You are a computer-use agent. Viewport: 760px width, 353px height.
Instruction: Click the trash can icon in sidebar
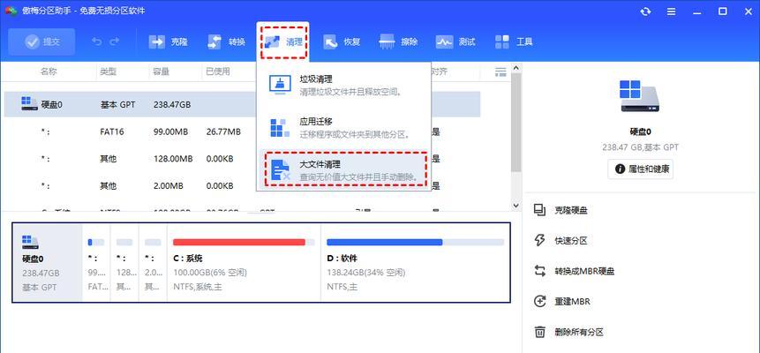(x=539, y=332)
